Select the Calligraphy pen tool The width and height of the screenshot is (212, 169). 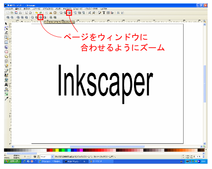6,75
